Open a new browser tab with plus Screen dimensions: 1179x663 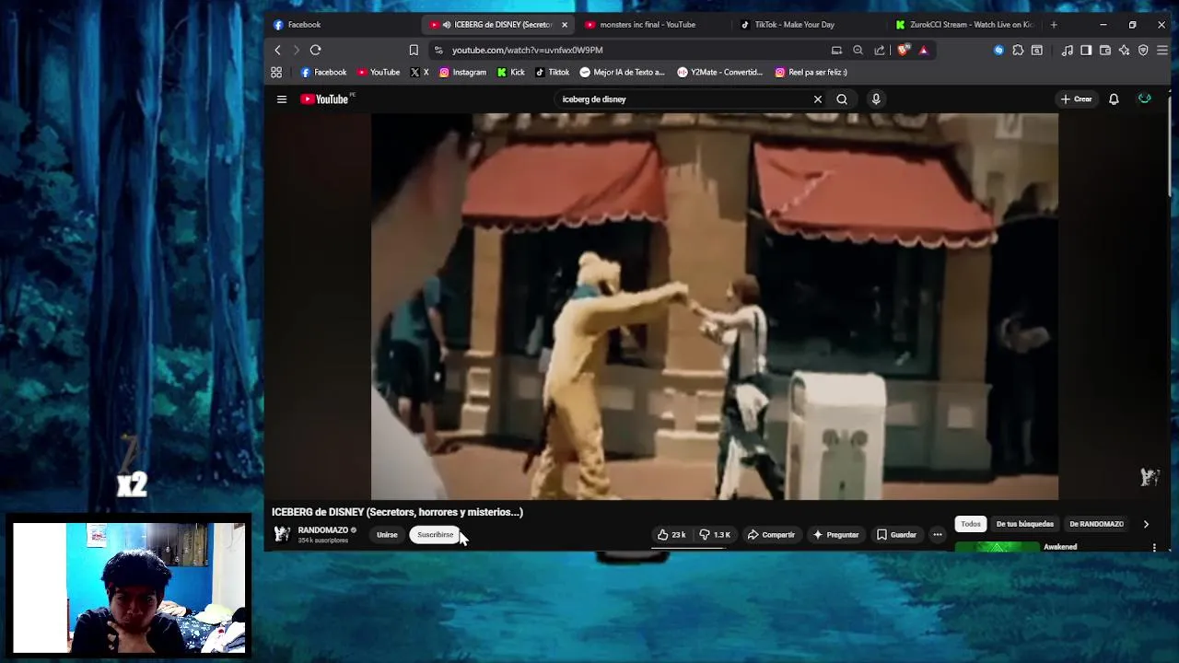point(1054,25)
